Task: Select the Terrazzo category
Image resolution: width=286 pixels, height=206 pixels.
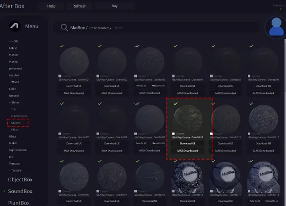Action: click(x=14, y=163)
